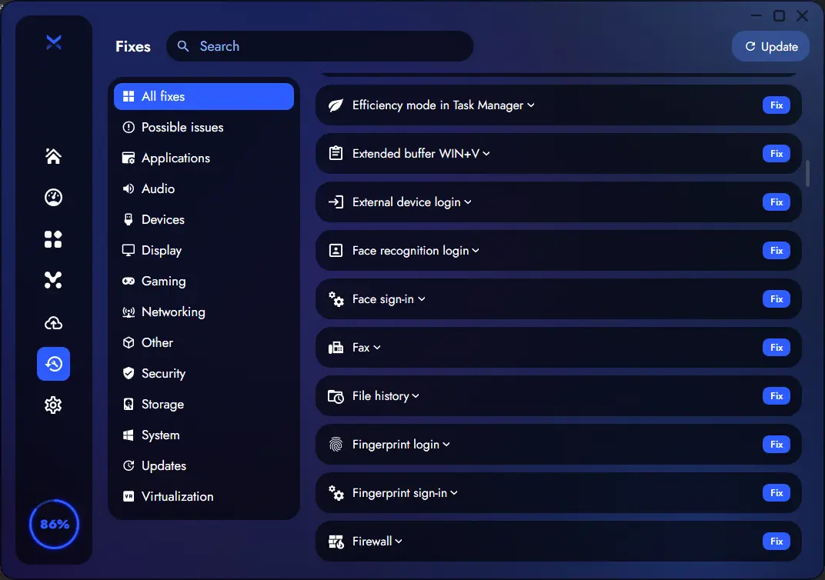The height and width of the screenshot is (580, 825).
Task: Click the app logo at top left
Action: pyautogui.click(x=53, y=43)
